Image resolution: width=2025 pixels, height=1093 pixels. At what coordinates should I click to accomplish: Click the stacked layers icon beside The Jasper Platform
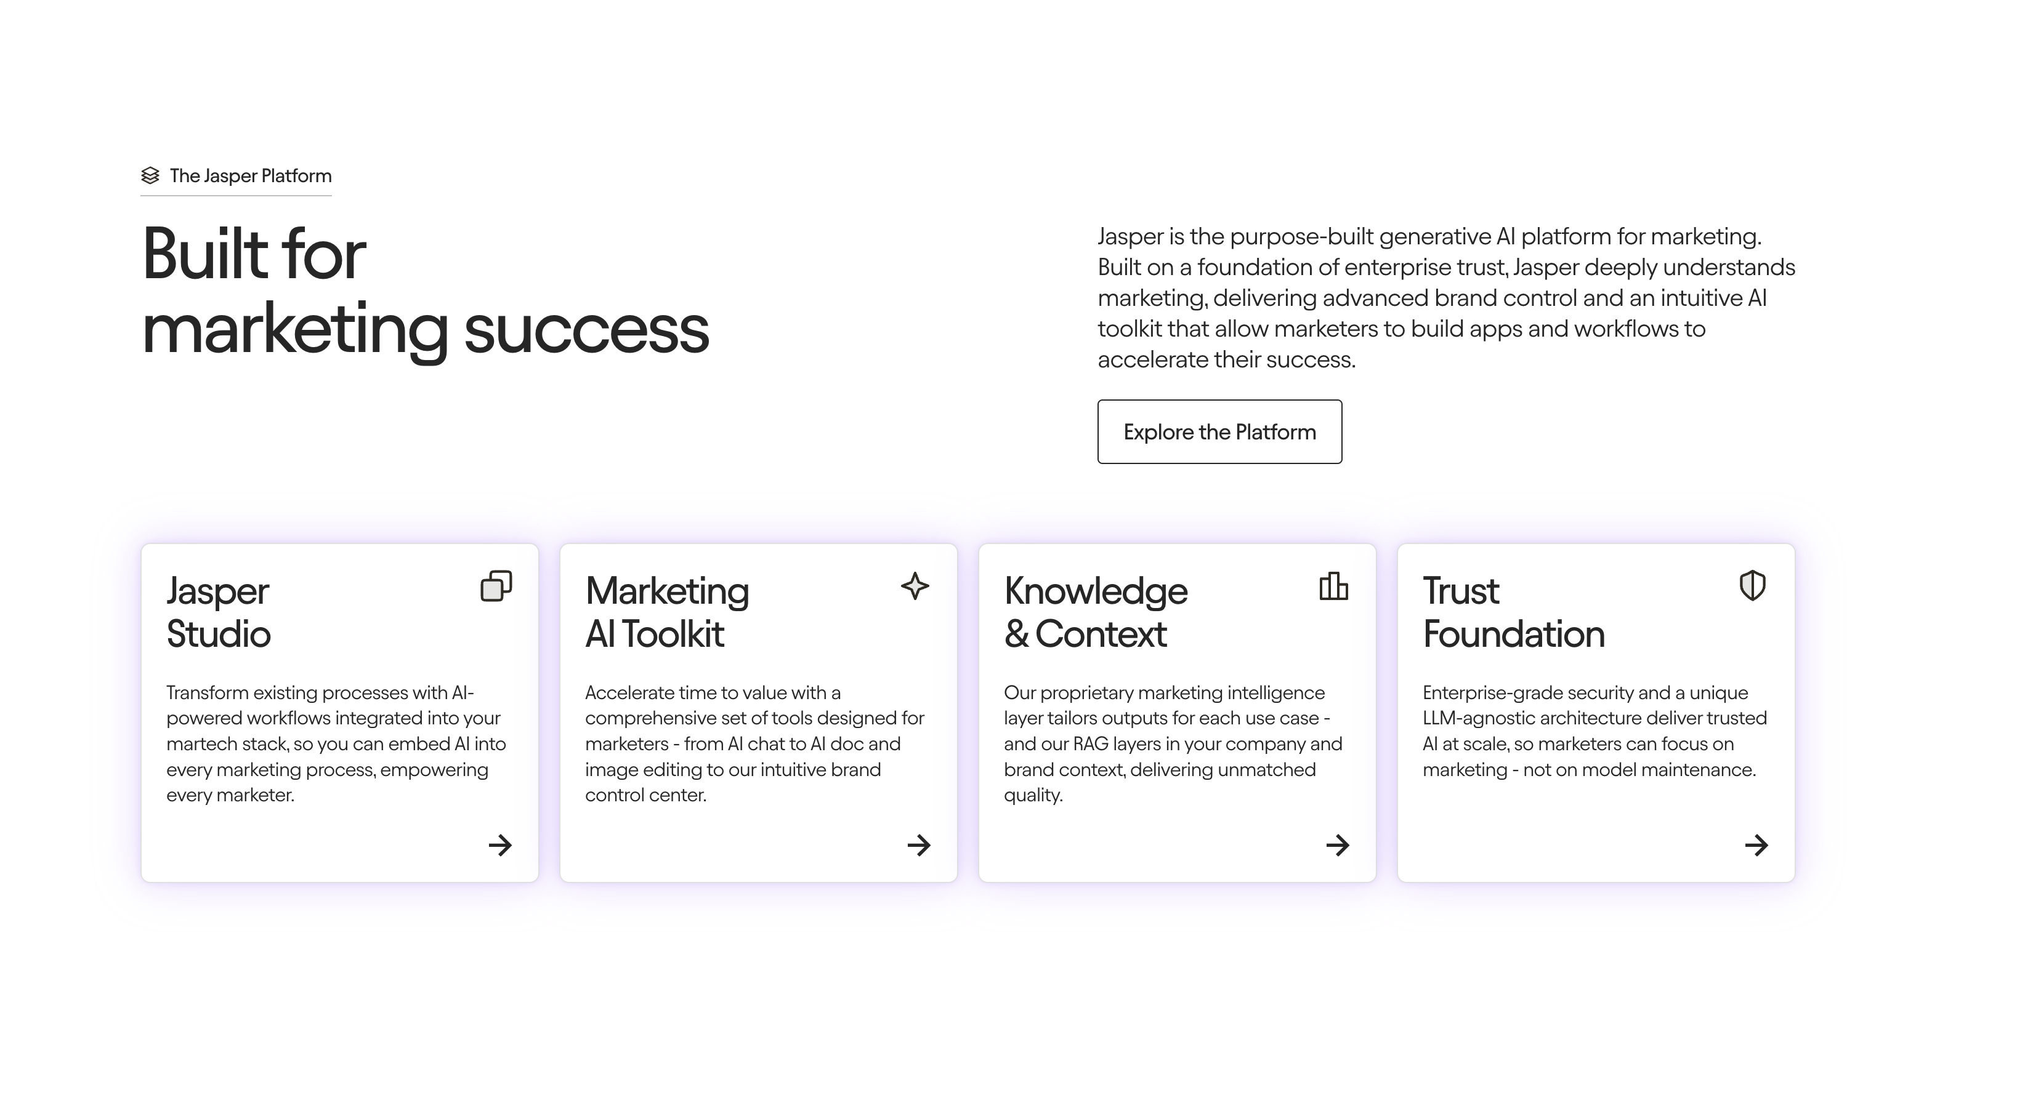click(x=150, y=175)
